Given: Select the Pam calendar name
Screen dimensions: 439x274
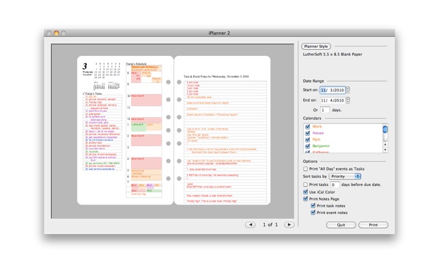Looking at the screenshot, I should point(316,140).
